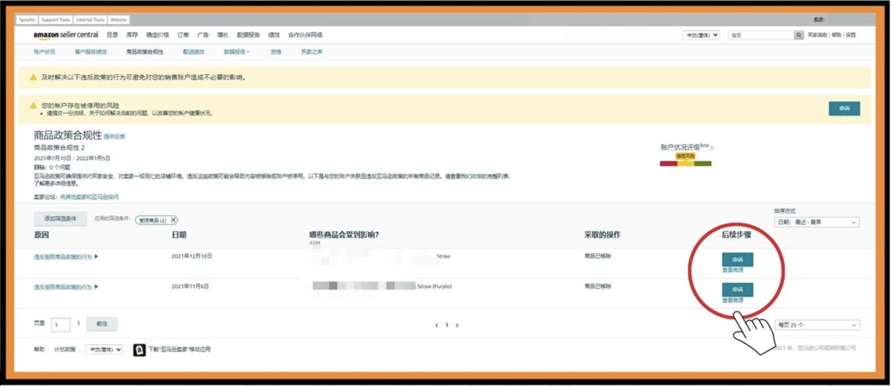This screenshot has height=386, width=891.
Task: Switch to the 账户状况 tab
Action: click(45, 52)
